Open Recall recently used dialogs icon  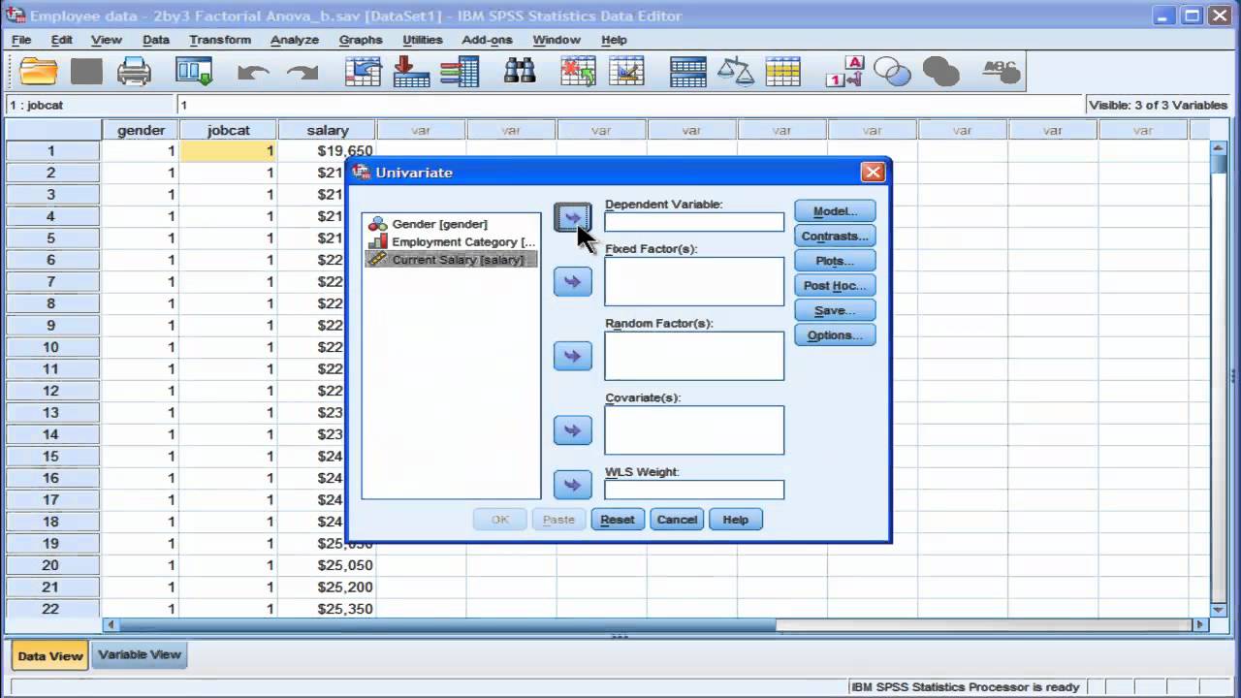194,72
